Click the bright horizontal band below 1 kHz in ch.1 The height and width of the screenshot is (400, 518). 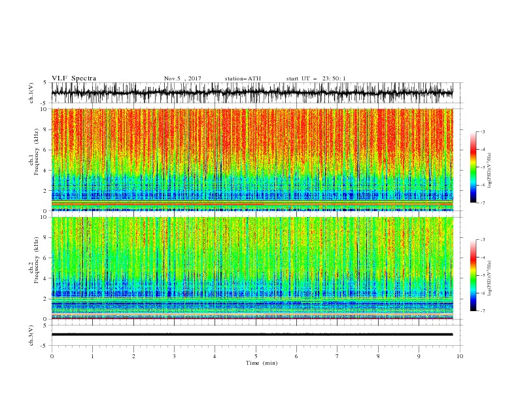pyautogui.click(x=252, y=204)
